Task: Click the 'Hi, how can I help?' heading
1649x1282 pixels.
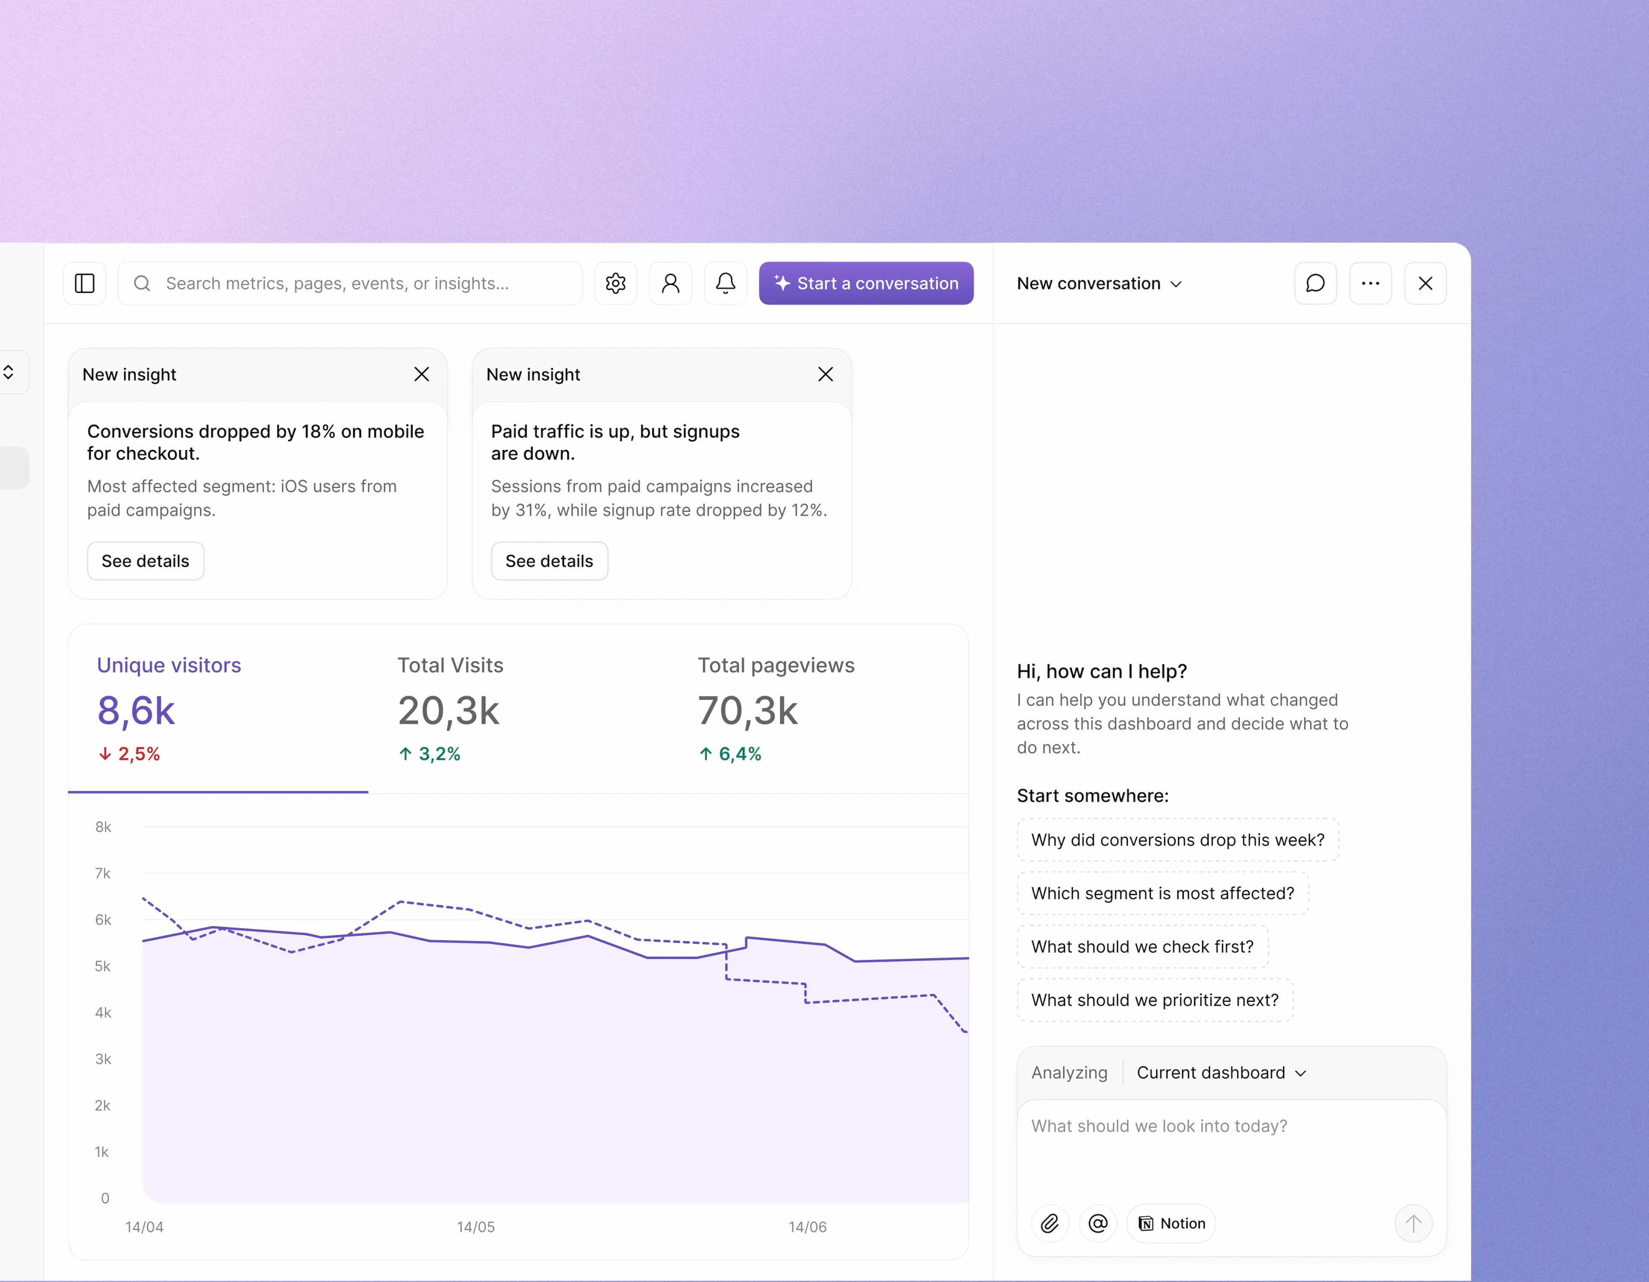Action: coord(1101,671)
